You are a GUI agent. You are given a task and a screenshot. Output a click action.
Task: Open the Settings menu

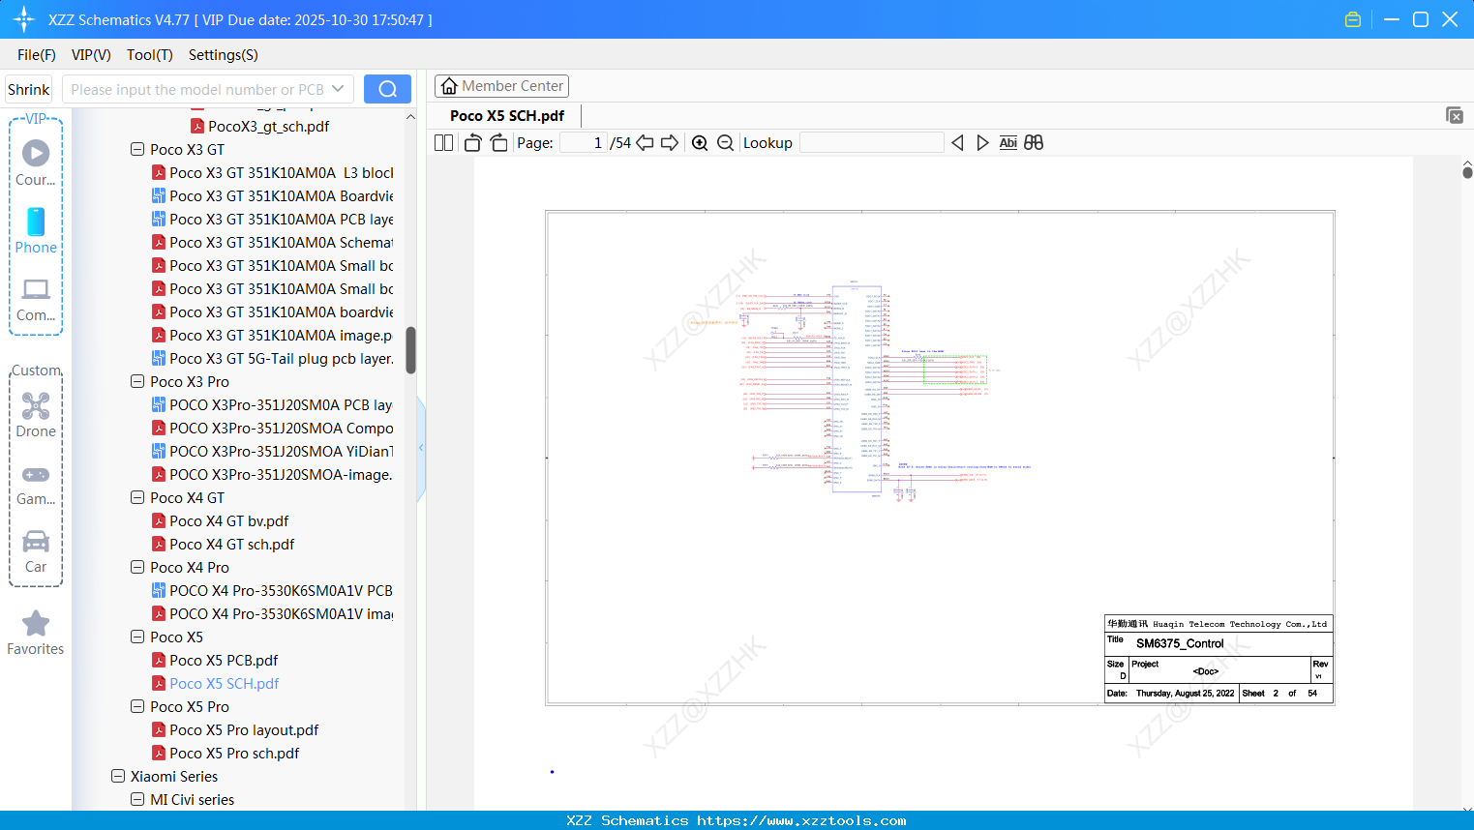(224, 55)
